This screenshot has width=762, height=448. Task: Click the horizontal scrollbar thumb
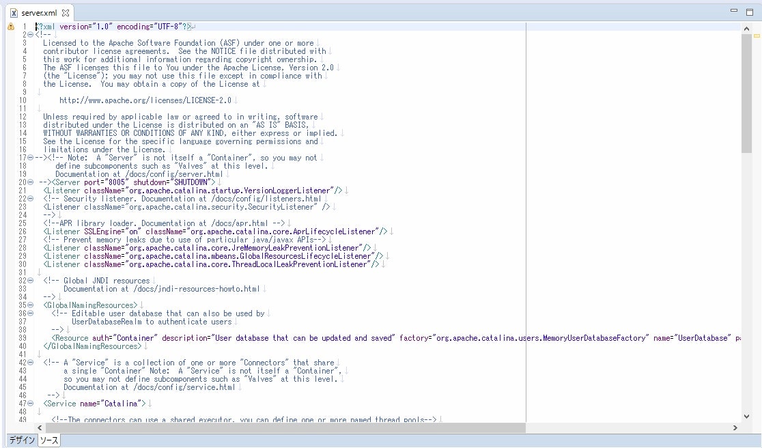[x=285, y=428]
